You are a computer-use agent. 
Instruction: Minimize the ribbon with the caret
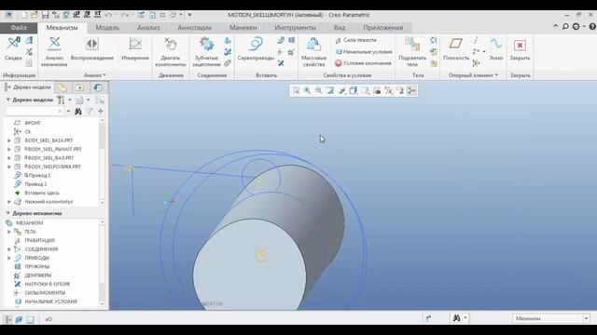coord(556,26)
